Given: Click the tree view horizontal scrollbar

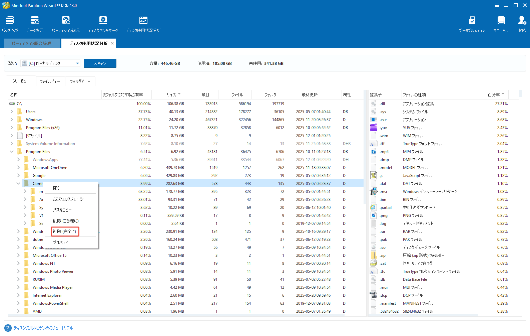Looking at the screenshot, I should (177, 315).
